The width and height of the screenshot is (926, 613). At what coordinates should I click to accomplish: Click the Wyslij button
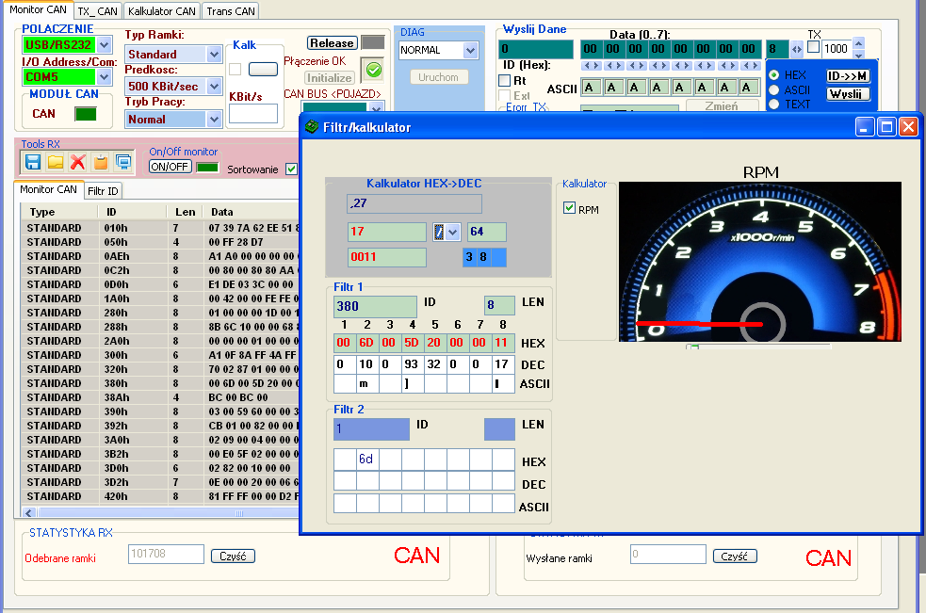point(847,94)
